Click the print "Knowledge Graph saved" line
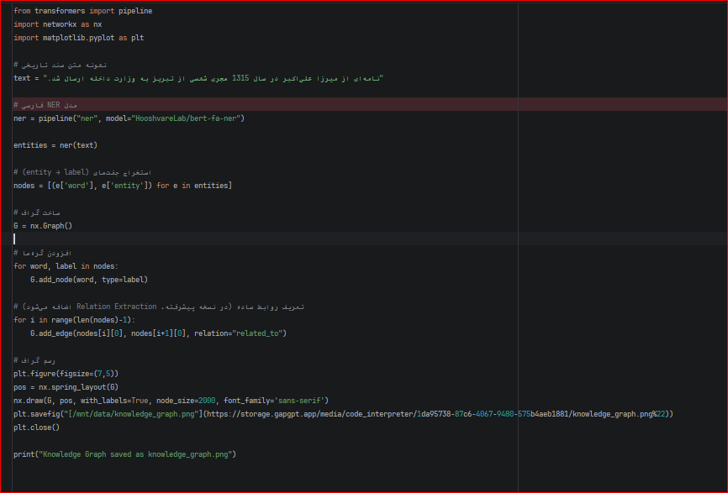This screenshot has height=493, width=728. coord(125,454)
